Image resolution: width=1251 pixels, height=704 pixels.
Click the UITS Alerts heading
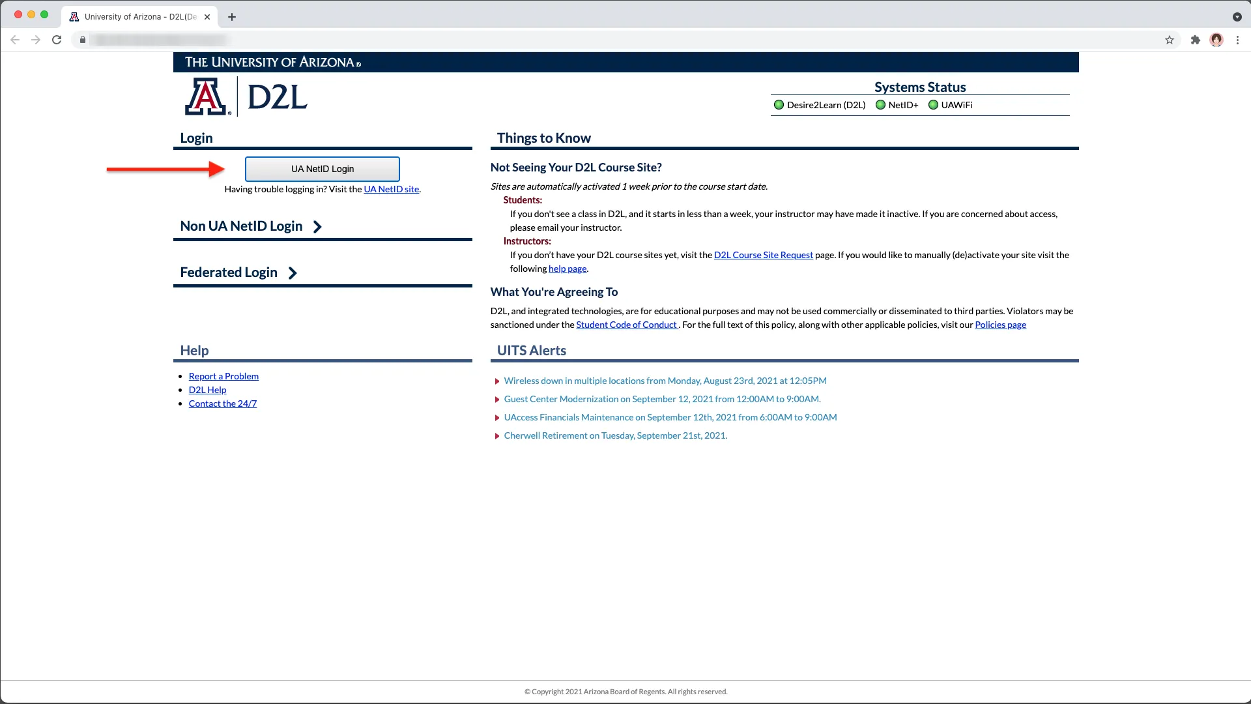531,350
